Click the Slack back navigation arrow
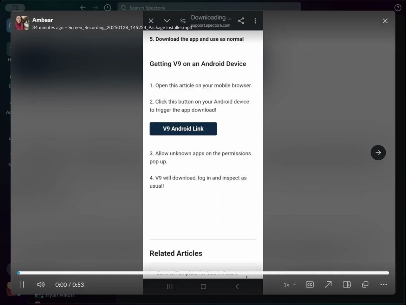The image size is (406, 305). pos(83,8)
